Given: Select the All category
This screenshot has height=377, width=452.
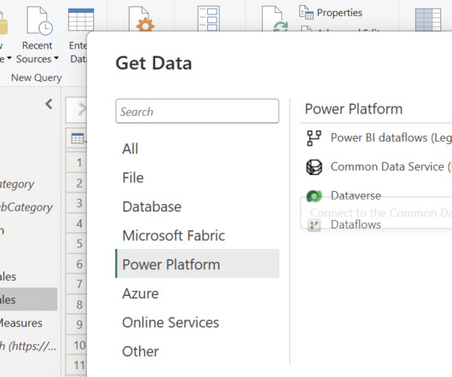Looking at the screenshot, I should pos(197,148).
